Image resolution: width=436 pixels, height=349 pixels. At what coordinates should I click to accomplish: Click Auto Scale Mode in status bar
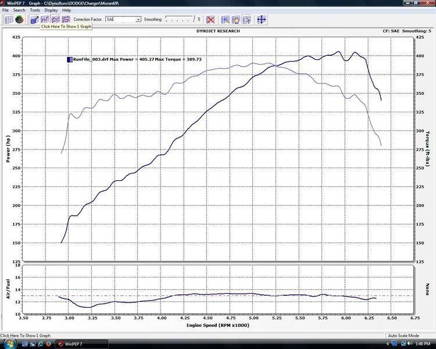(x=403, y=336)
